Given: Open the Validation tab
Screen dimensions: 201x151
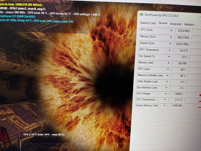Looking at the screenshot, I should (x=189, y=24).
